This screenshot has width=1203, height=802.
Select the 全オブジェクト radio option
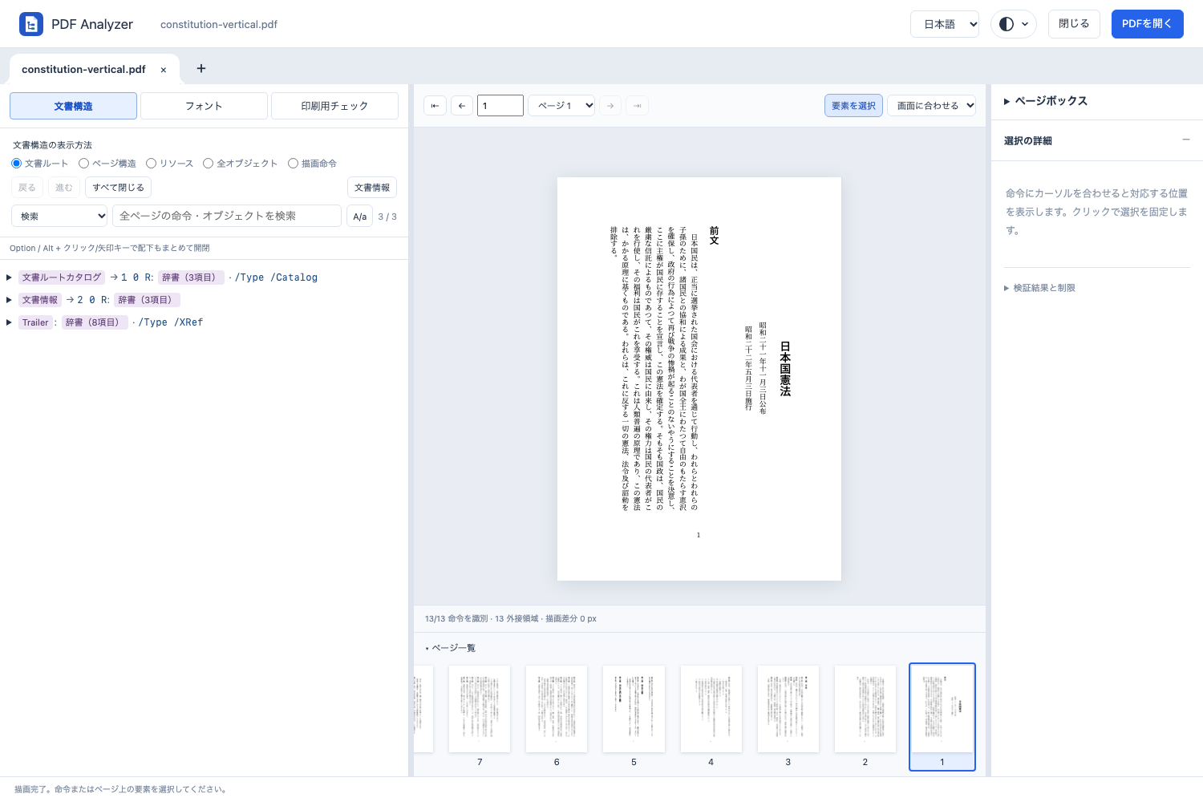coord(208,164)
